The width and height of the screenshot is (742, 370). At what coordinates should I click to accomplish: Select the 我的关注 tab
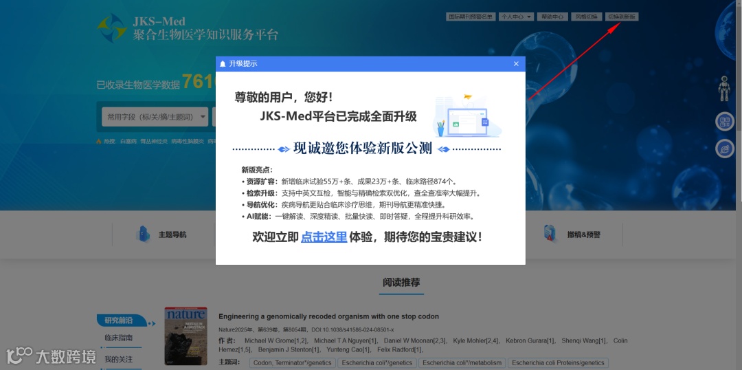[119, 360]
